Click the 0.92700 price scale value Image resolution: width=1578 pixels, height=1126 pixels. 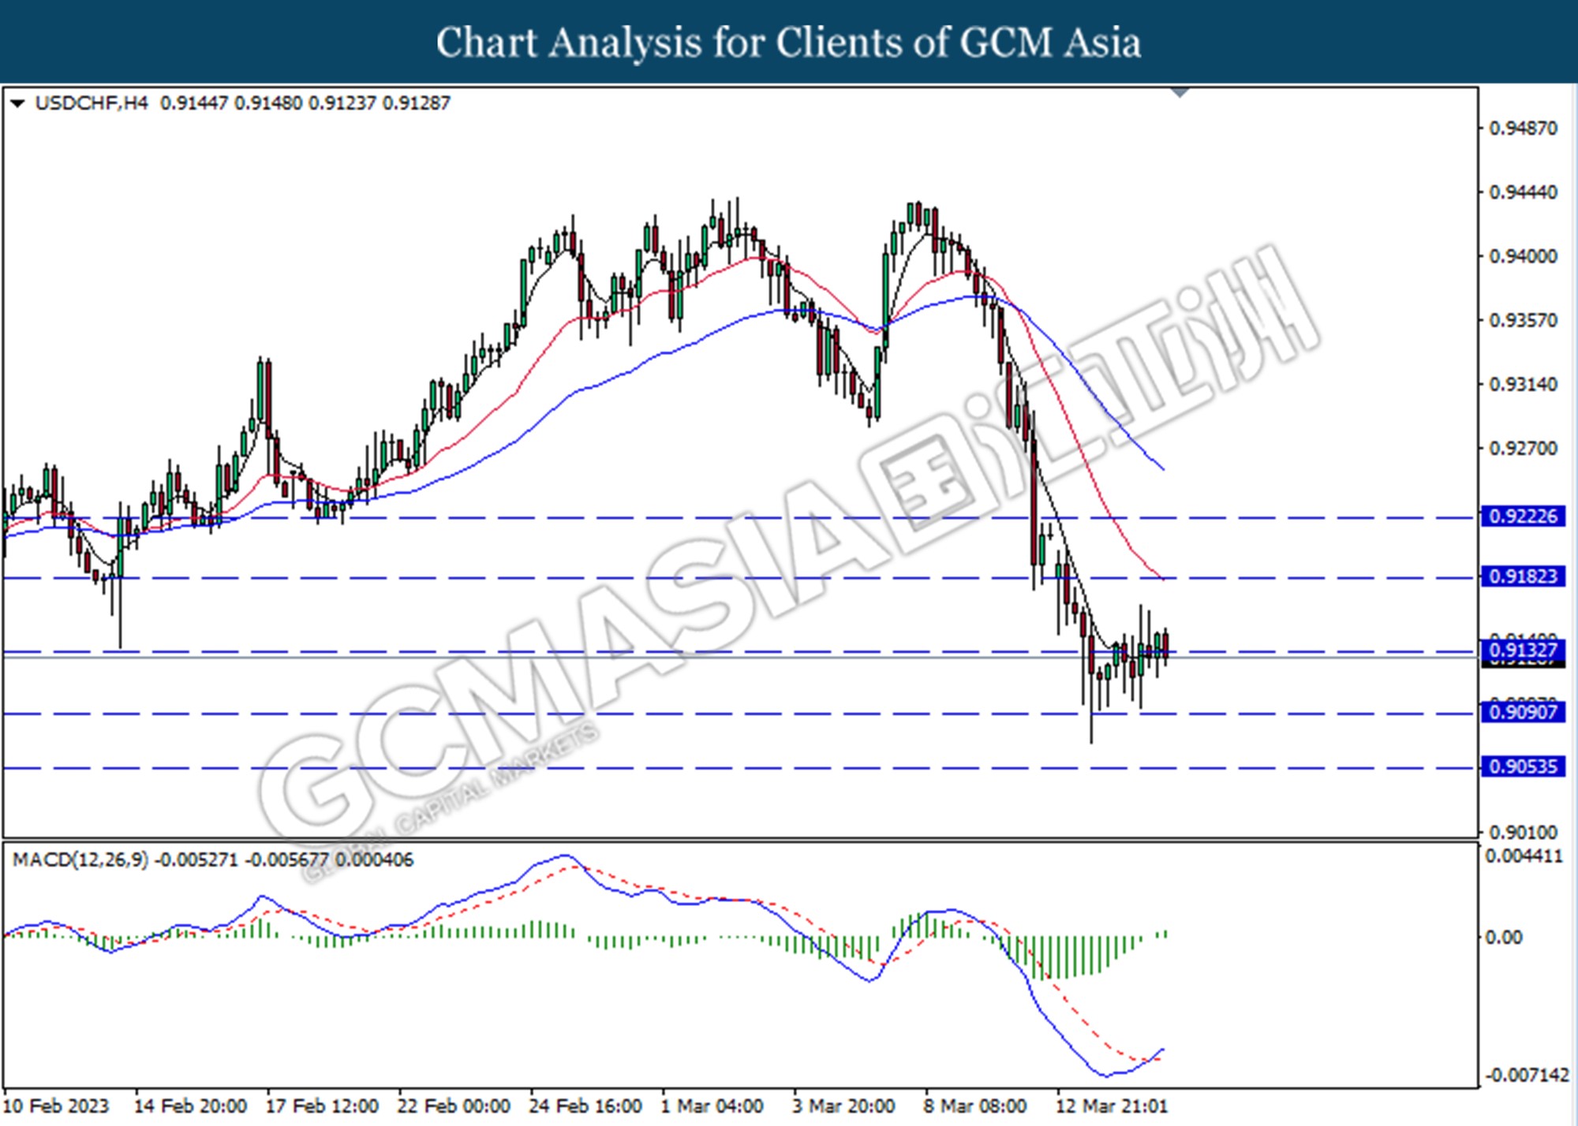point(1523,448)
